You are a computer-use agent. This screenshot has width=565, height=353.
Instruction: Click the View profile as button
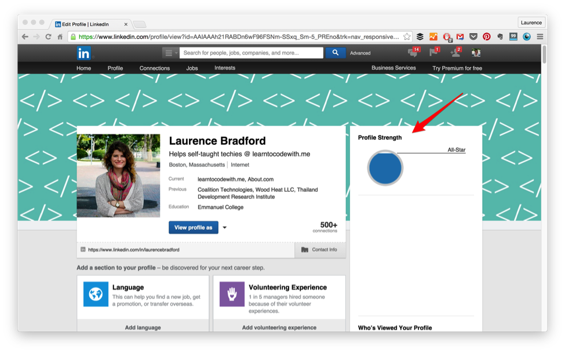[x=193, y=227]
